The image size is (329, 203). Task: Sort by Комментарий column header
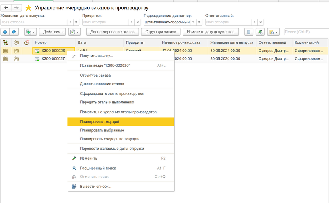pyautogui.click(x=310, y=43)
